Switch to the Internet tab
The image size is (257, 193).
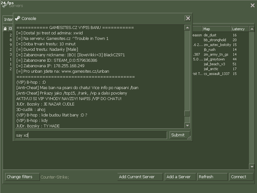pos(8,20)
